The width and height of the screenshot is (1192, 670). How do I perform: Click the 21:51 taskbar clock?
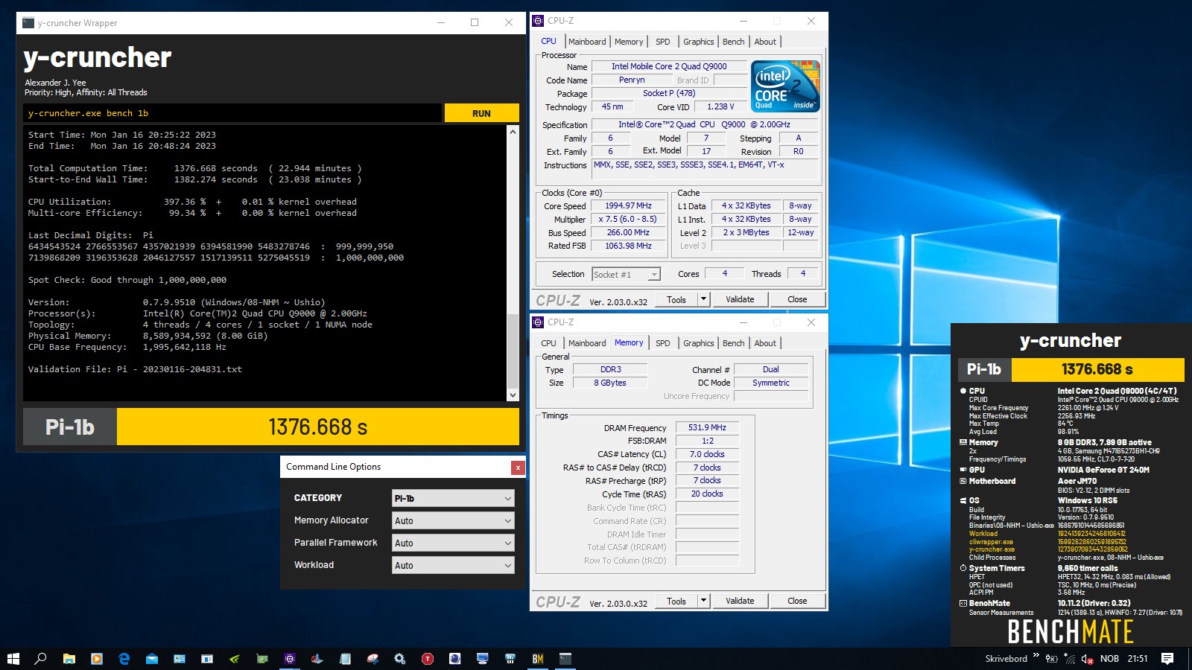pos(1138,659)
